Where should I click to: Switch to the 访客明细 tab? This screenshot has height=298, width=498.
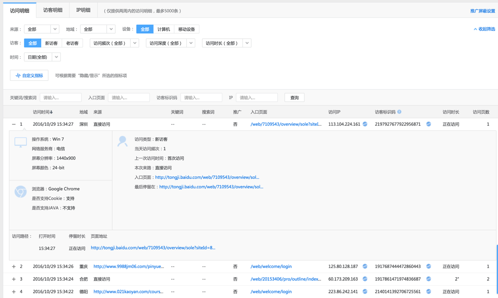tap(53, 10)
